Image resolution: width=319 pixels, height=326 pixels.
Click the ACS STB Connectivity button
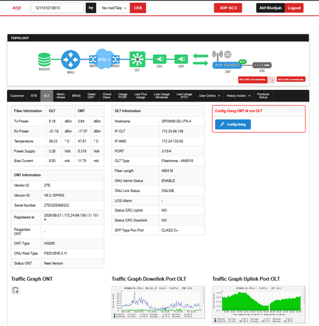click(291, 80)
